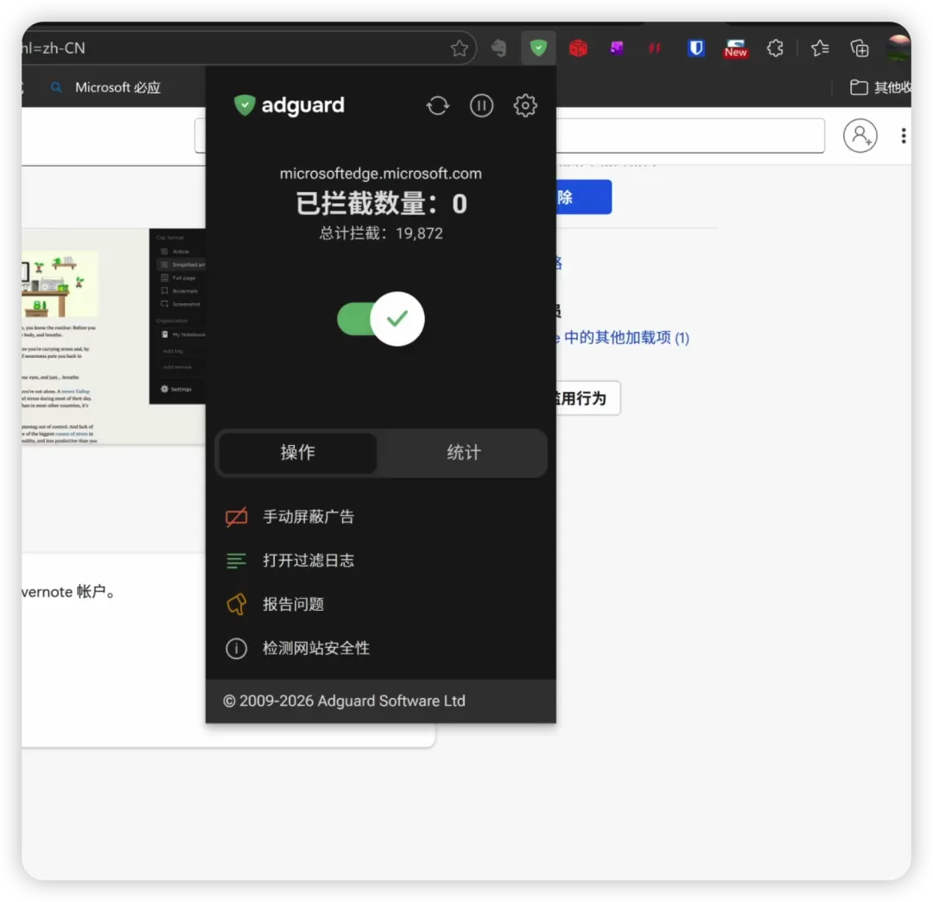Image resolution: width=933 pixels, height=902 pixels.
Task: Open the favorites list icon
Action: (819, 48)
